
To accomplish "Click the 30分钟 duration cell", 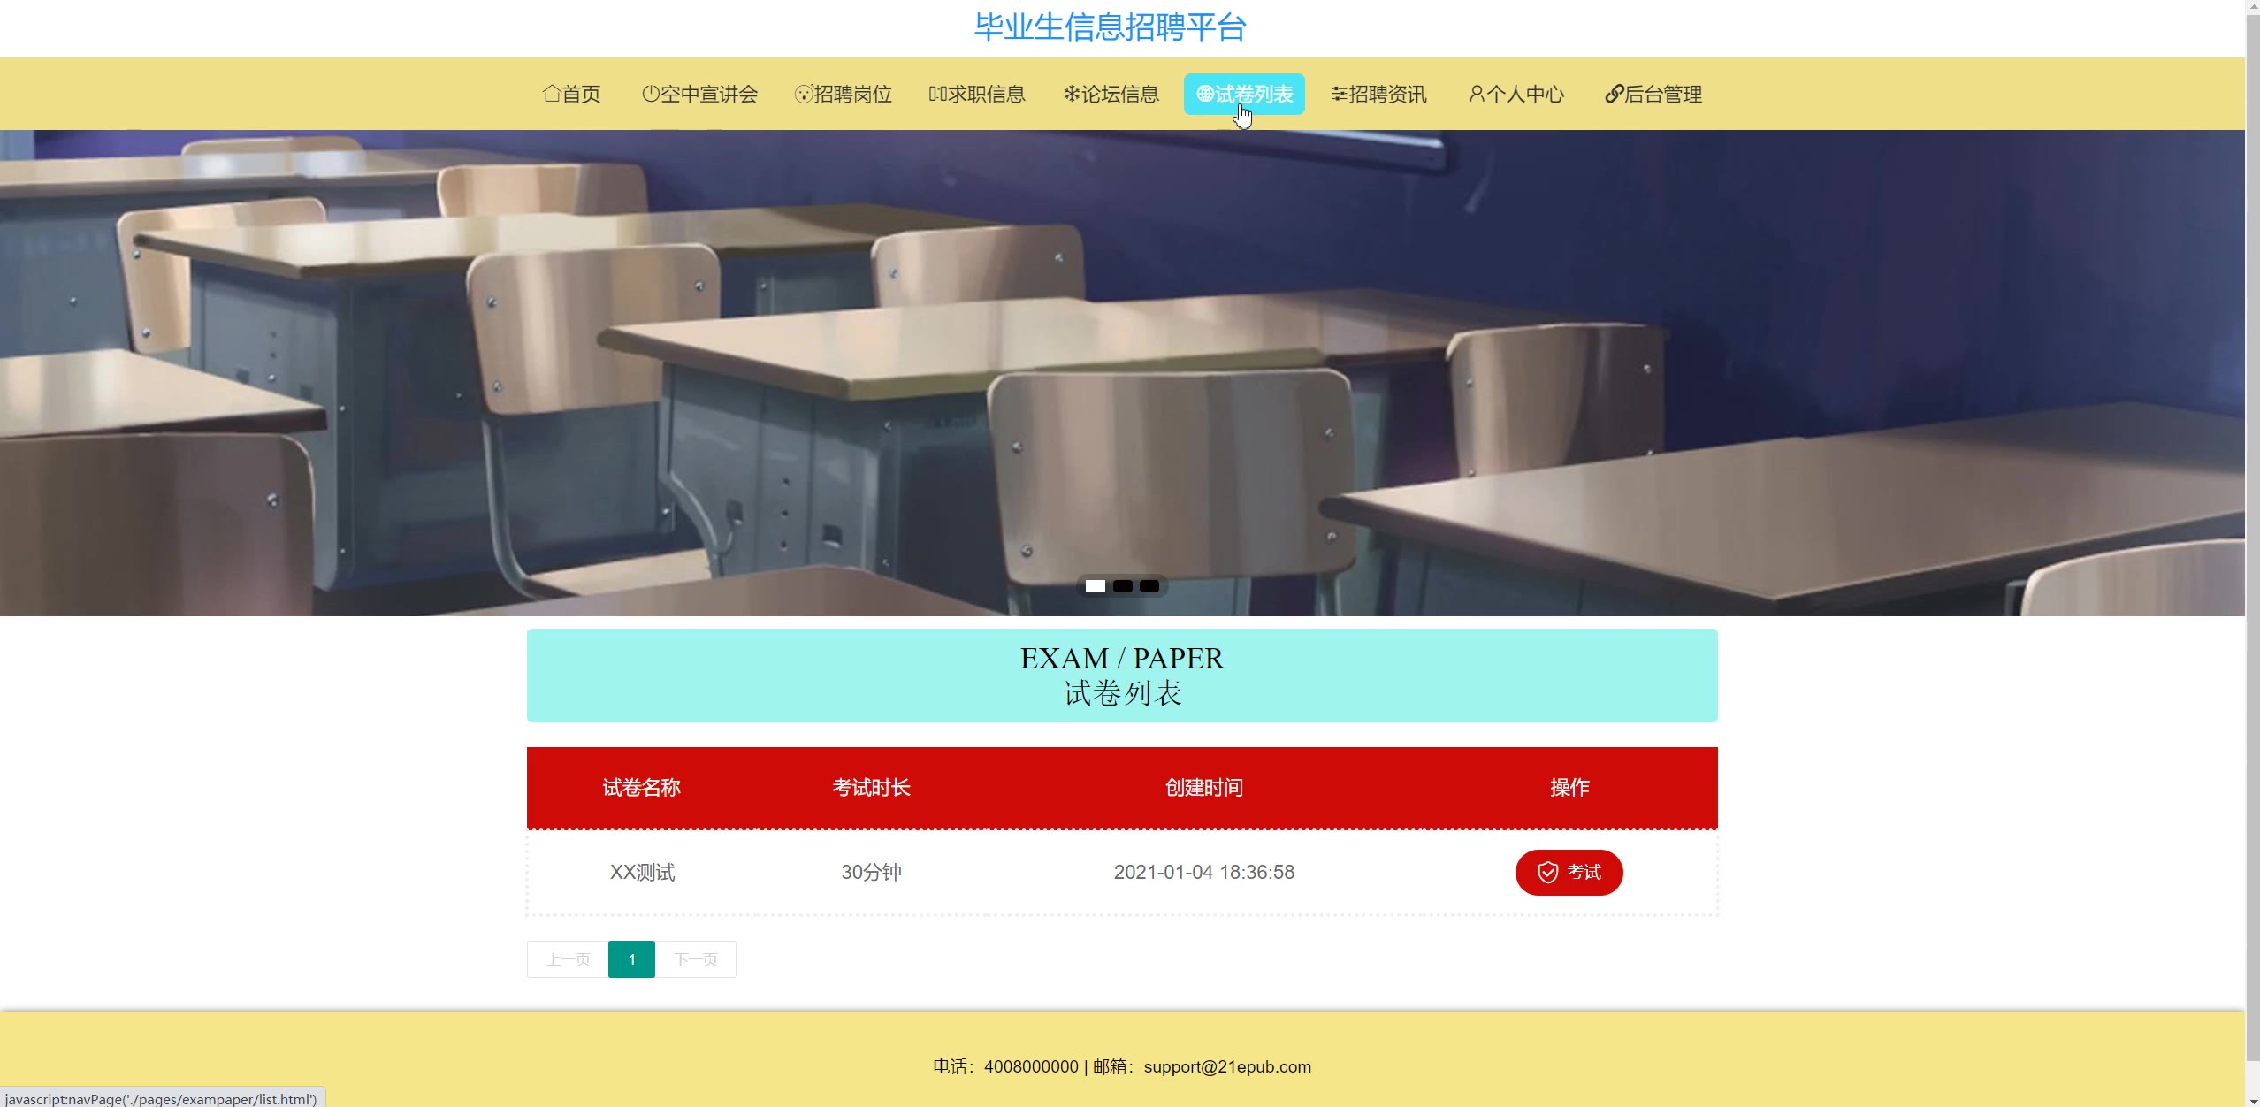I will pyautogui.click(x=871, y=873).
